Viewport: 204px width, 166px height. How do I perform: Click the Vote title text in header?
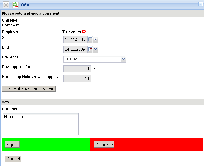click(25, 5)
